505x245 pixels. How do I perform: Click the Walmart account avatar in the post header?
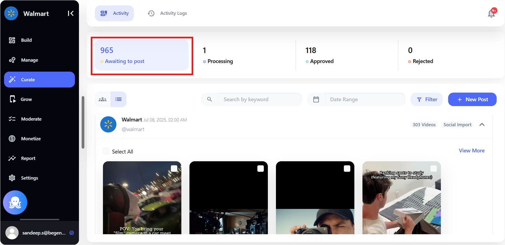(x=108, y=124)
